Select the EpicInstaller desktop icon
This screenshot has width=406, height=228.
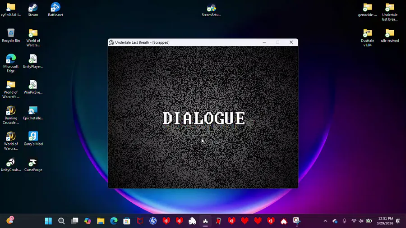[33, 113]
